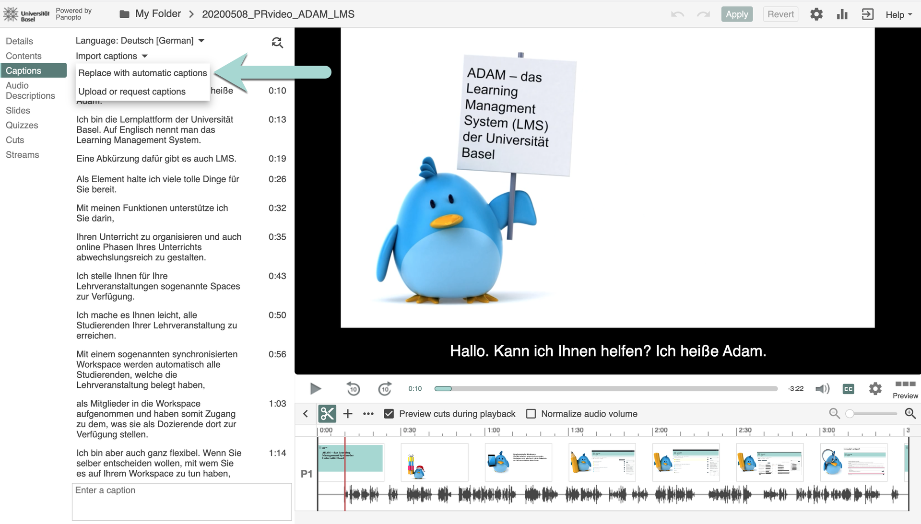Open the Quizzes tab in sidebar
This screenshot has height=524, width=921.
click(22, 125)
